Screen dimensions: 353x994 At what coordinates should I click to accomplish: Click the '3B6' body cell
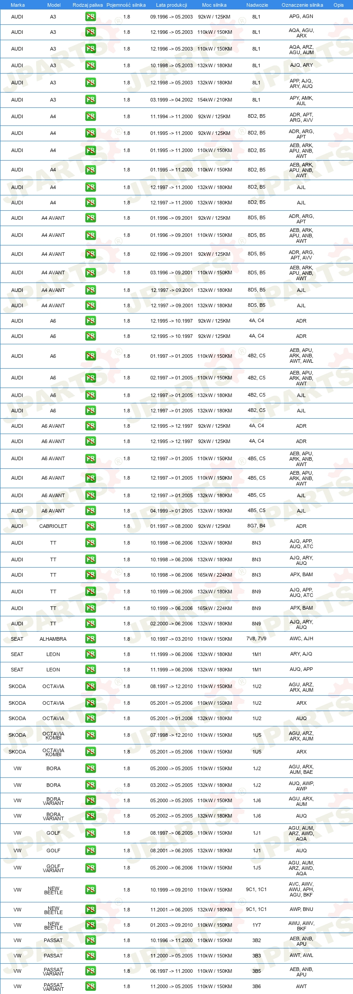coord(257,986)
